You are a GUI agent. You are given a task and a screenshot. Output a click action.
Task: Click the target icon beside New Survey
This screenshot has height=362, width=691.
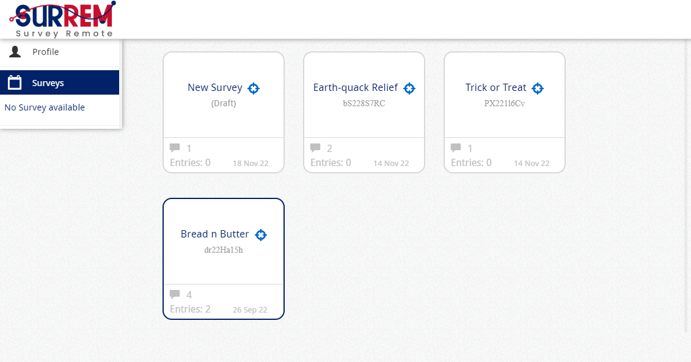(254, 89)
